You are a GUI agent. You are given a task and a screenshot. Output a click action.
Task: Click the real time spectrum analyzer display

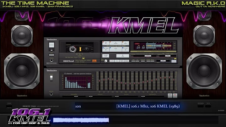(78, 82)
